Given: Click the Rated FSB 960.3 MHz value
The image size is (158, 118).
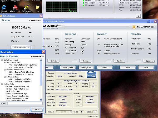Looking at the screenshot, I should (63, 105).
